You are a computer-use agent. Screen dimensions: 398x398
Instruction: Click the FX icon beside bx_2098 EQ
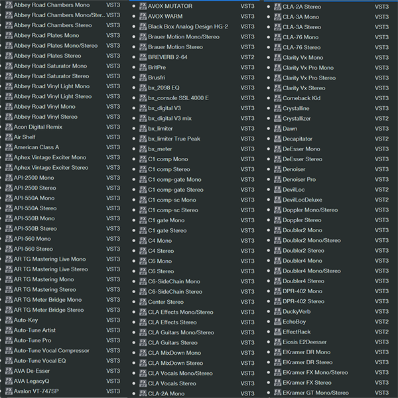coord(143,88)
